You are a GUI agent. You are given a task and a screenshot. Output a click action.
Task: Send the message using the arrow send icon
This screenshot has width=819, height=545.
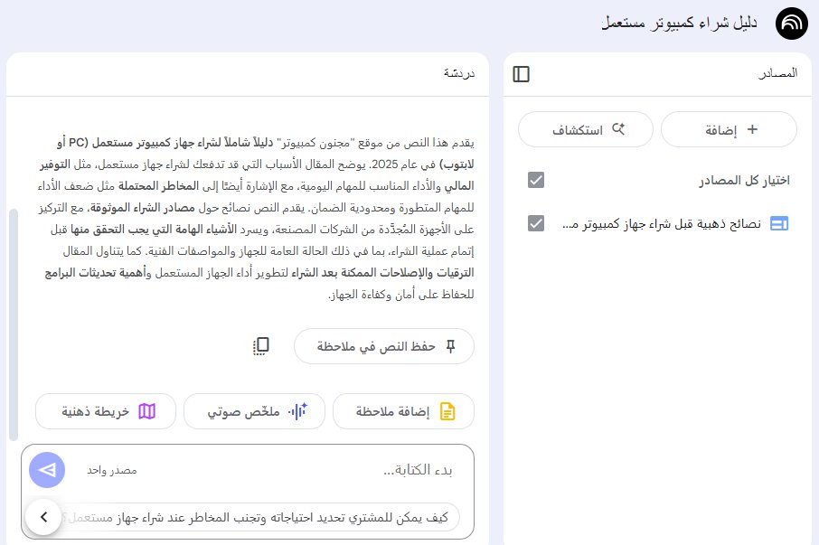click(x=45, y=469)
